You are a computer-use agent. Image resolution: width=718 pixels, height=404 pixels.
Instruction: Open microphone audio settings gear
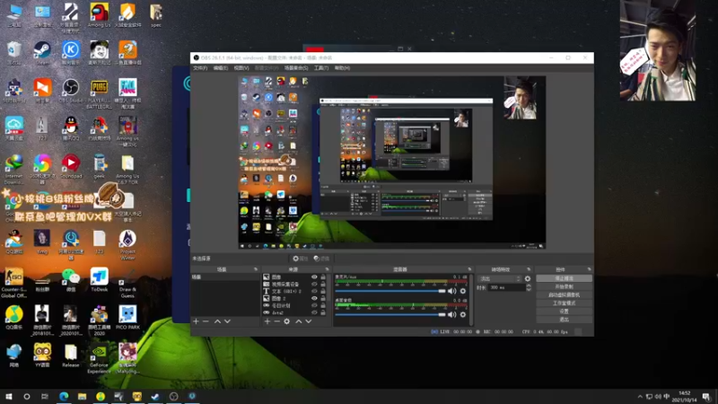463,291
